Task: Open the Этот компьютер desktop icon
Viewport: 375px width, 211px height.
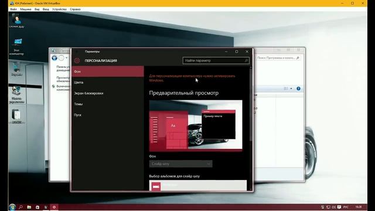Action: click(x=16, y=46)
